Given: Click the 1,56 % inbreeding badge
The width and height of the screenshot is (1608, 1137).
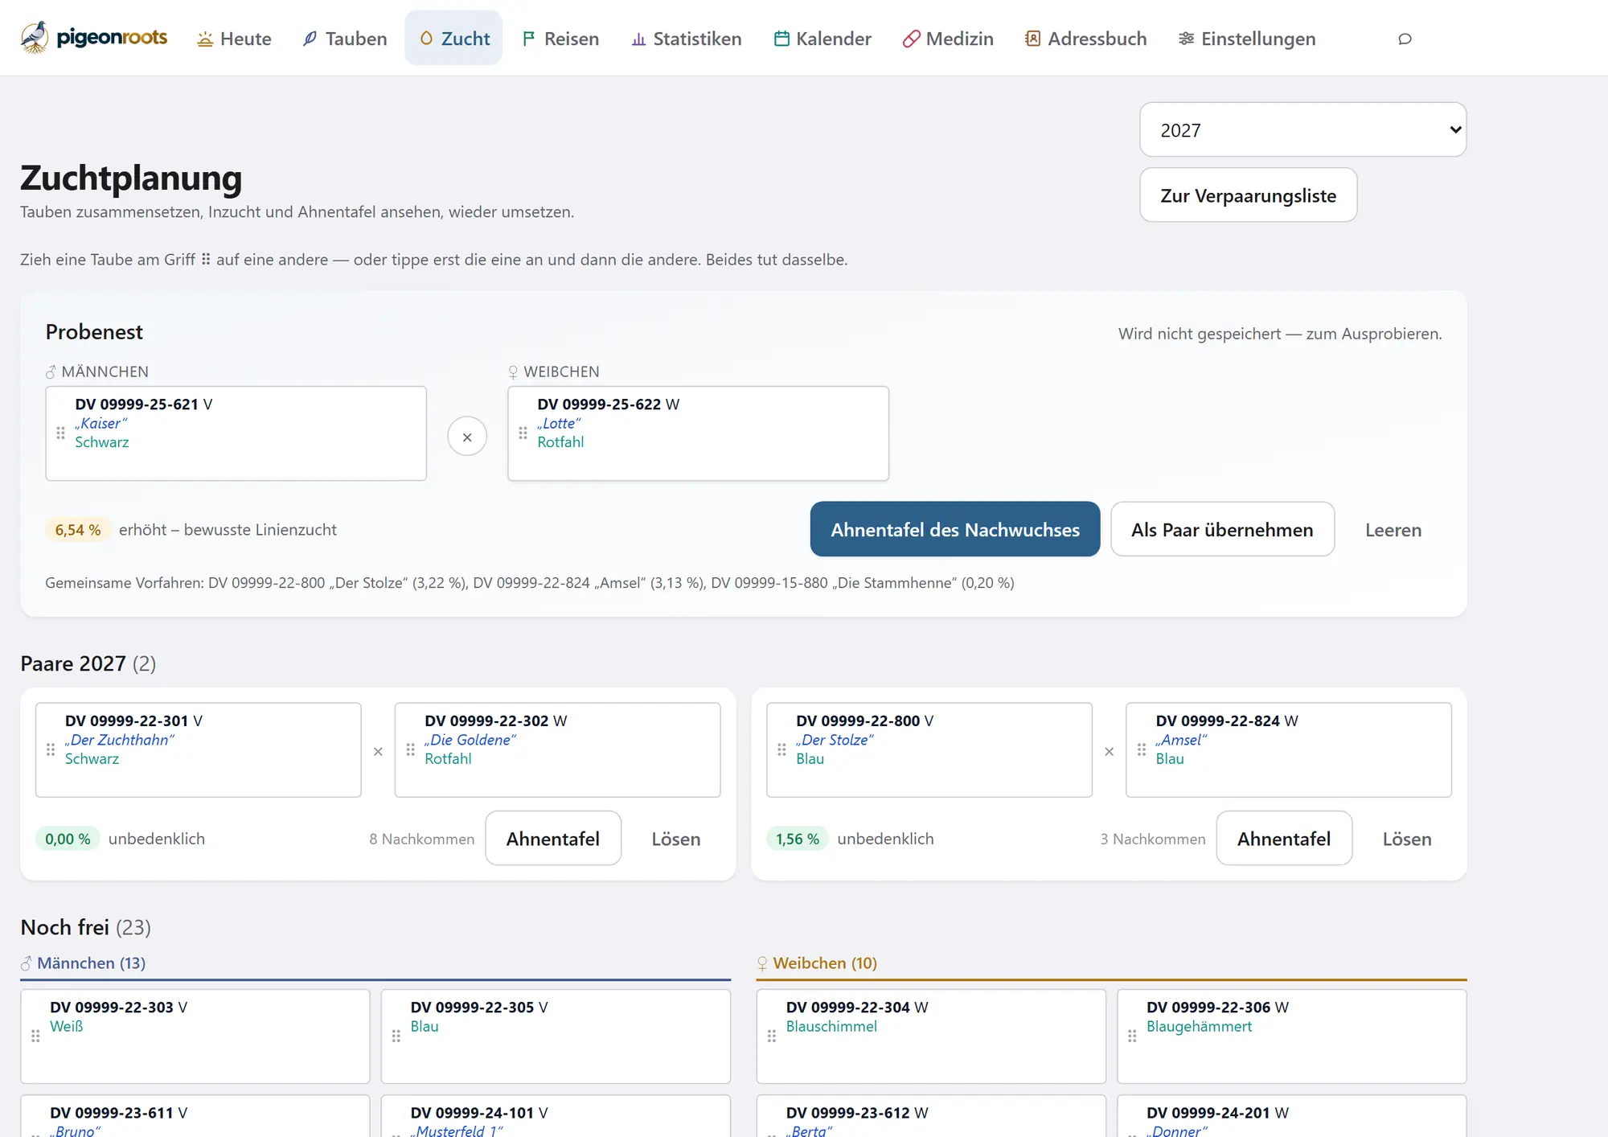Looking at the screenshot, I should 797,839.
